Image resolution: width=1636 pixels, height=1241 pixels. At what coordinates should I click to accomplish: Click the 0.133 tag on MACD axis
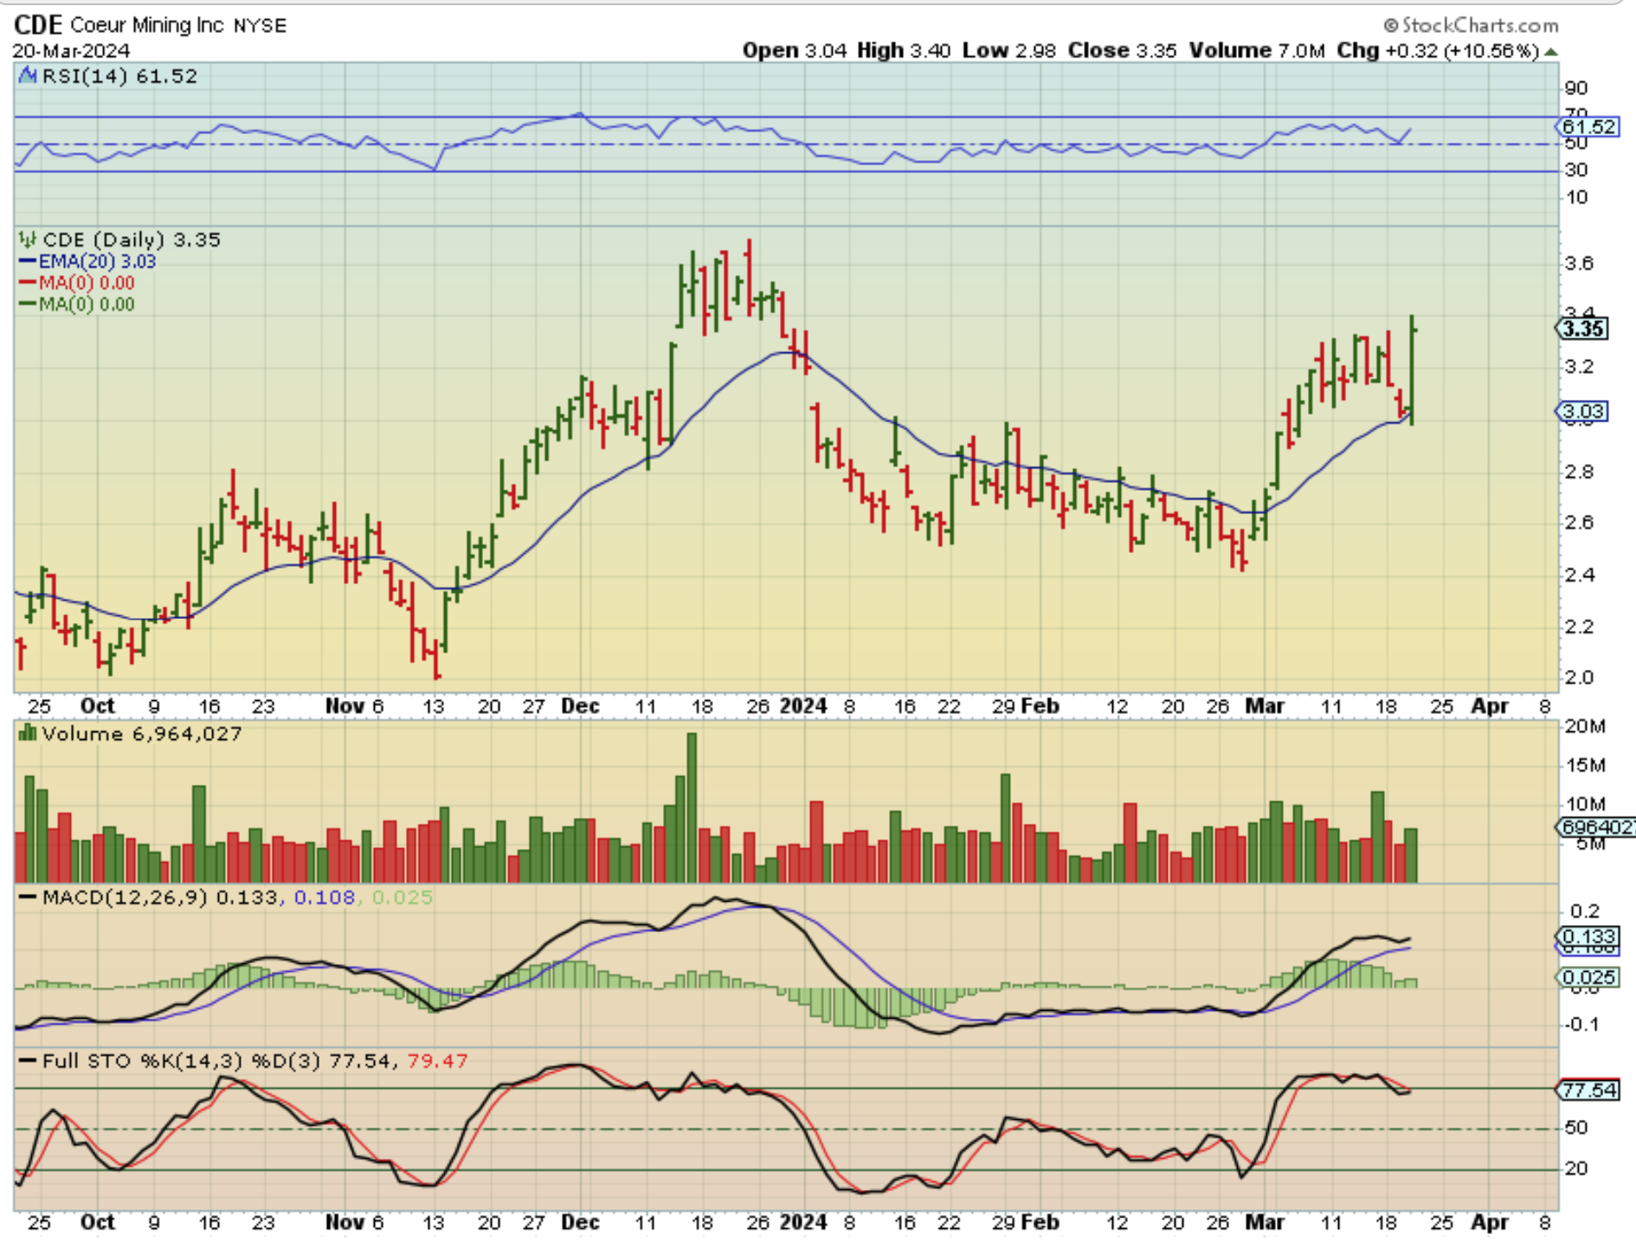click(1588, 937)
